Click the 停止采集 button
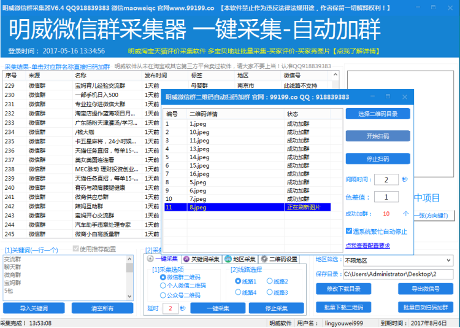This screenshot has height=328, width=460. [277, 308]
